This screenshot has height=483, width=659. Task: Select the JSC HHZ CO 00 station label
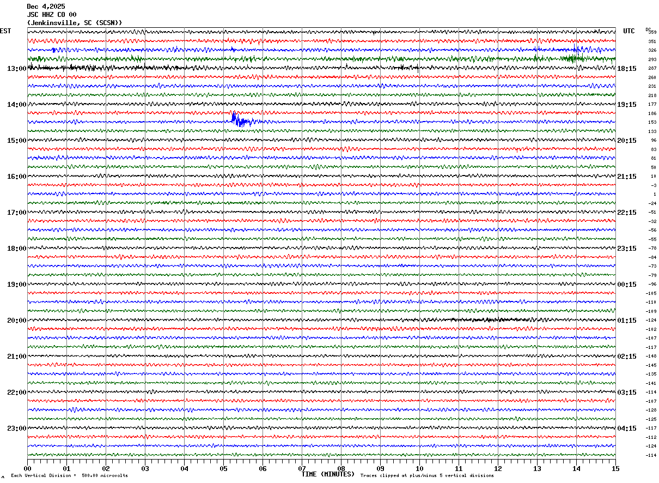coord(52,15)
